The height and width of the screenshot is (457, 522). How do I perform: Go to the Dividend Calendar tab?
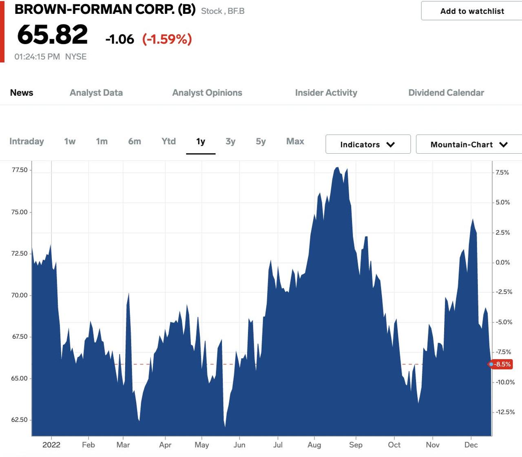[446, 93]
